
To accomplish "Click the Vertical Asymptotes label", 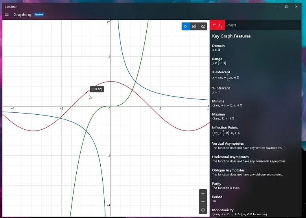I will click(228, 143).
